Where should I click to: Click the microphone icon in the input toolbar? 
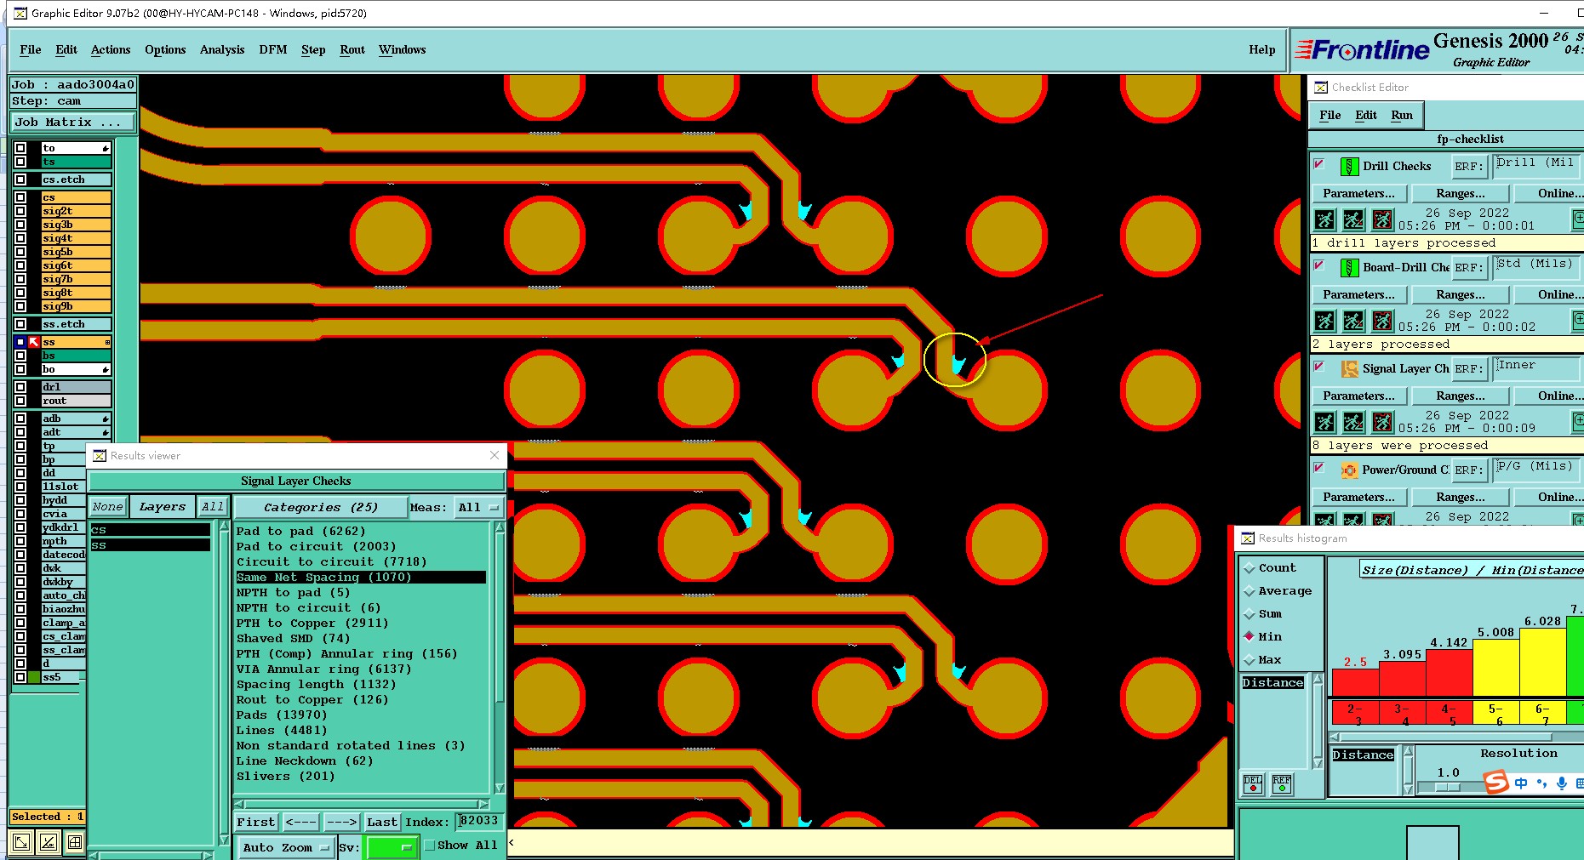1562,783
